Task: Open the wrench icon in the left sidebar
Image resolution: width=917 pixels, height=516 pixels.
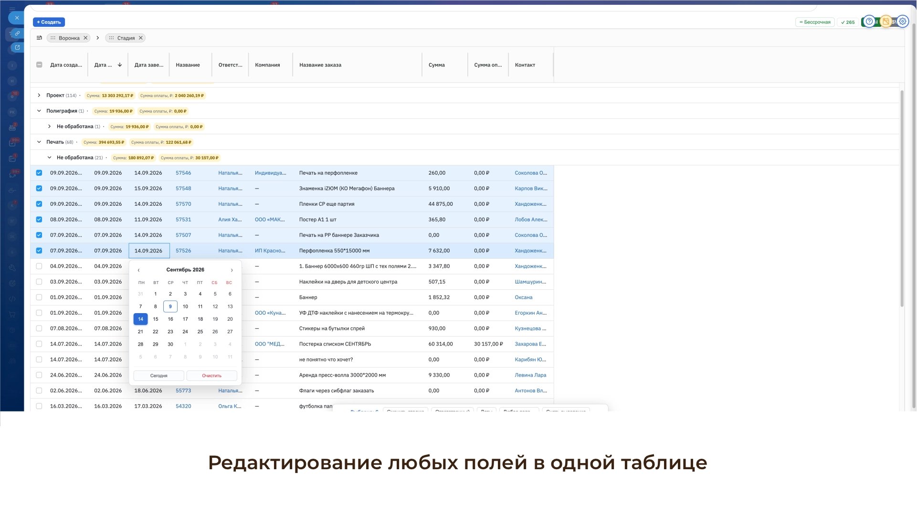Action: (12, 268)
